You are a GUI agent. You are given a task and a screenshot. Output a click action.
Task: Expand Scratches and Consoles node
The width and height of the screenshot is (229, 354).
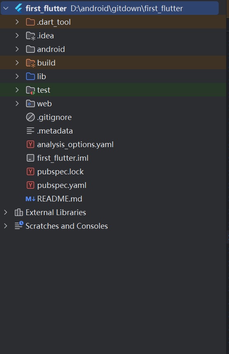(6, 226)
